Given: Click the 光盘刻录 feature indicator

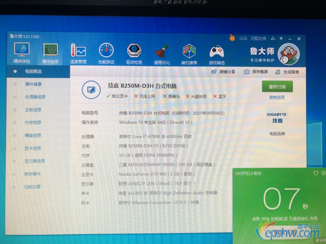Looking at the screenshot, I should 196,96.
